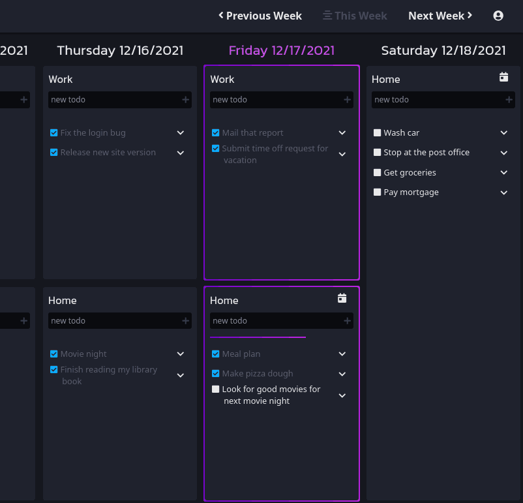Uncheck the Fix the login bug checkbox

54,133
